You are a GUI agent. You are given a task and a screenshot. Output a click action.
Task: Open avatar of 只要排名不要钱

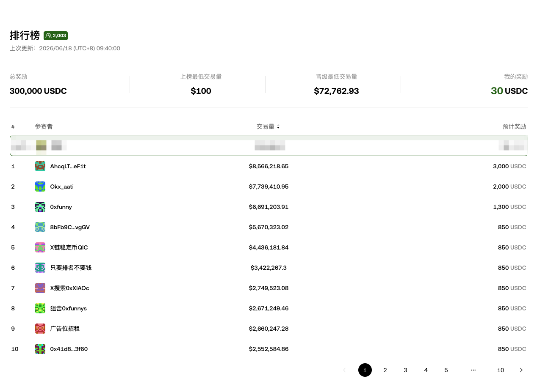[40, 268]
